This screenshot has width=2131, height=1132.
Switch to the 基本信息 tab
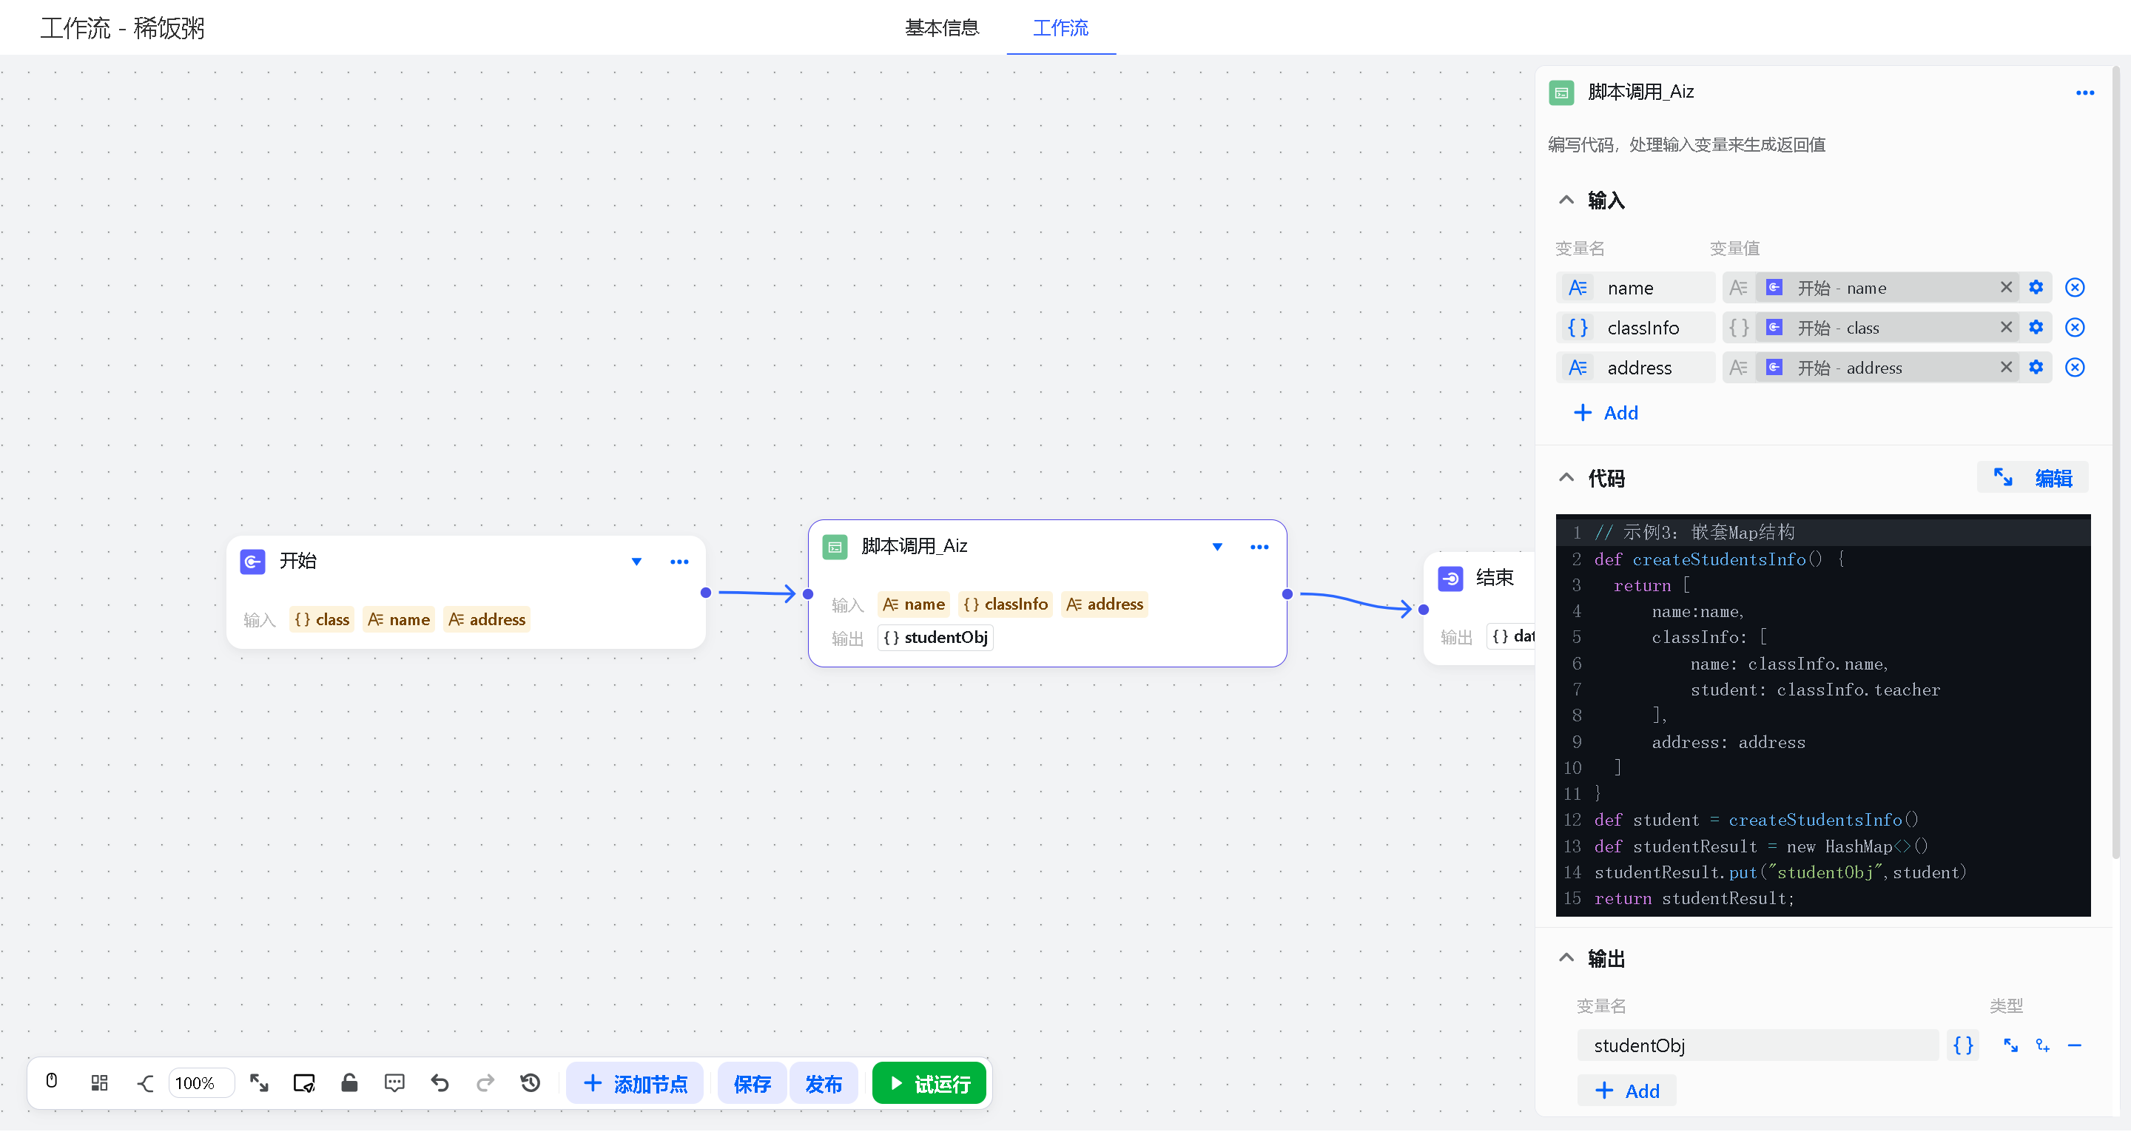coord(941,28)
